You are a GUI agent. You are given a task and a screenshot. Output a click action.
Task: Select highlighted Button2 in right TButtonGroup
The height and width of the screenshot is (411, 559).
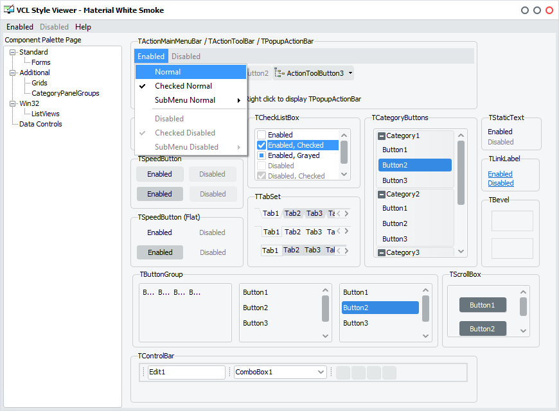[380, 308]
